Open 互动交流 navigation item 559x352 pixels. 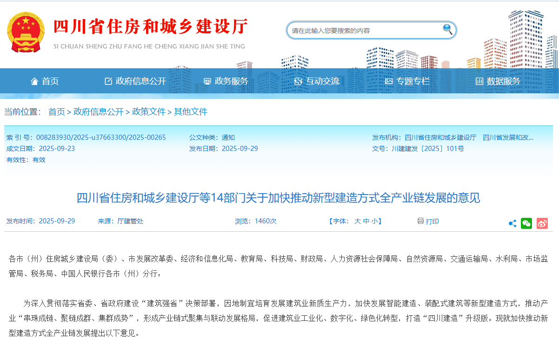coord(317,81)
